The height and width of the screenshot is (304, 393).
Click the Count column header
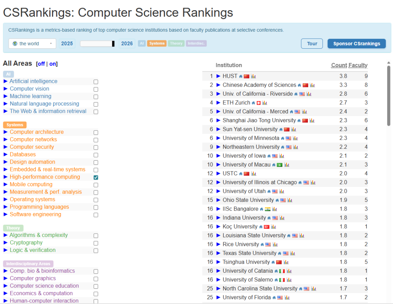coord(340,65)
